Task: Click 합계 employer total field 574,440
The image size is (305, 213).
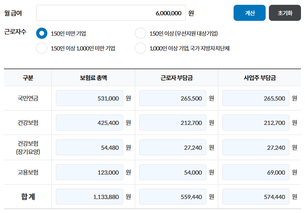Action: 256,197
